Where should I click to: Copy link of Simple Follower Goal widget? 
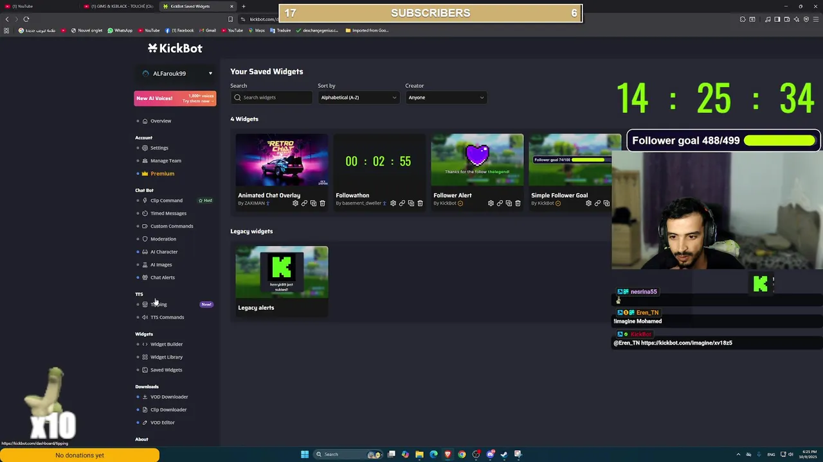click(x=597, y=203)
